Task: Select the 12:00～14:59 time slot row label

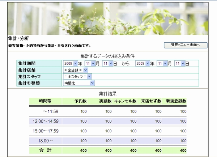Action: click(46, 121)
